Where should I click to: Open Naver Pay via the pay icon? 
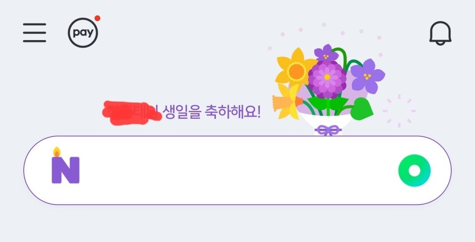(83, 33)
